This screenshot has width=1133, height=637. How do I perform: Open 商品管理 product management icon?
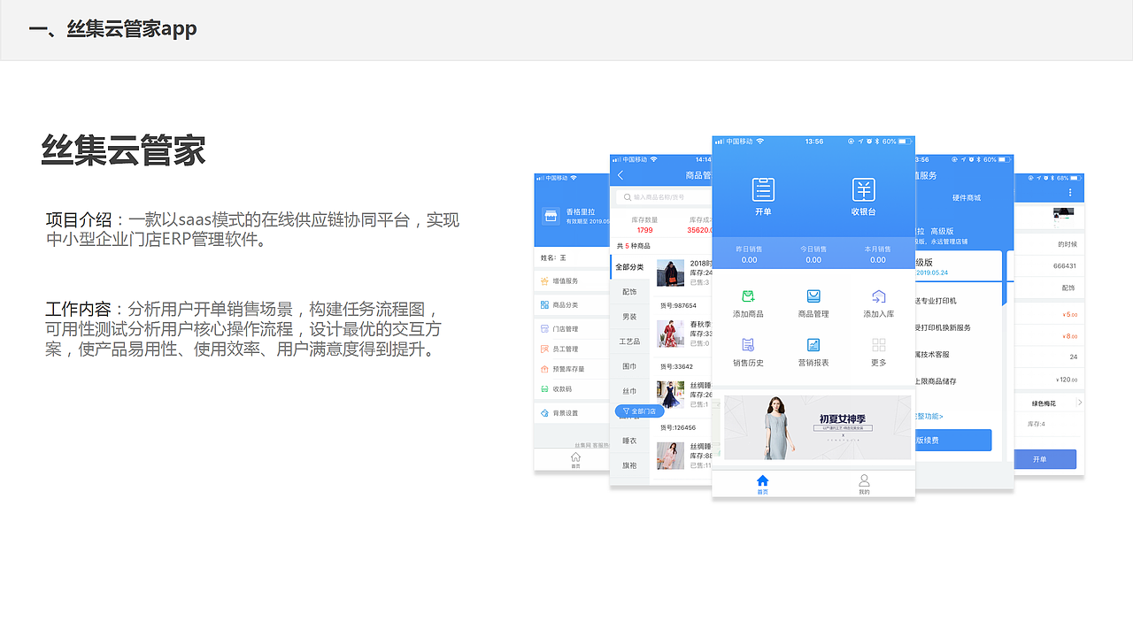[x=813, y=296]
